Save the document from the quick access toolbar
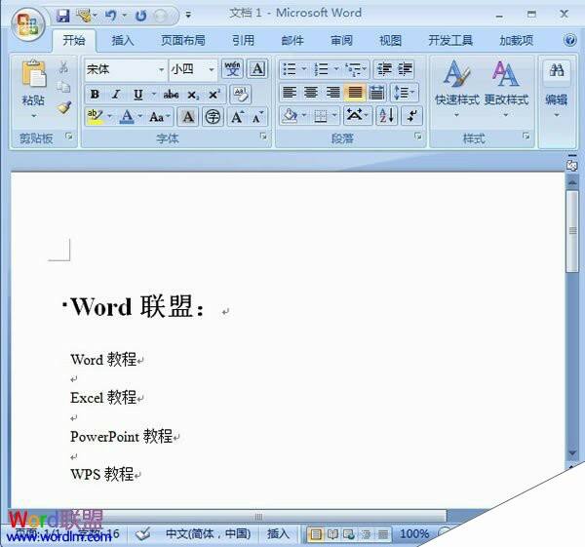 click(x=63, y=16)
